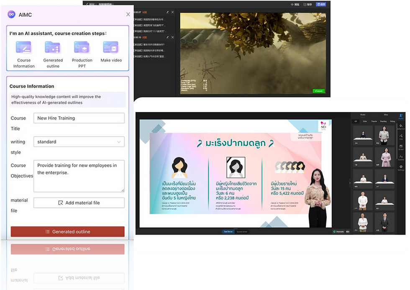Choose standing woman in white jacket avatar
This screenshot has width=410, height=290.
click(x=384, y=135)
